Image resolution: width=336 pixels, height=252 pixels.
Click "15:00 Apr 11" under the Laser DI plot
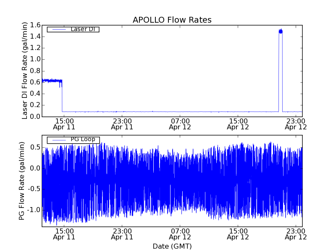click(x=64, y=124)
